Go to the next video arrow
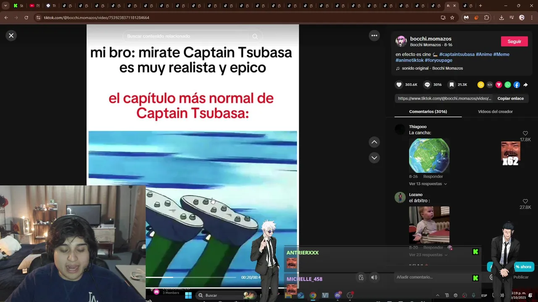 (374, 158)
